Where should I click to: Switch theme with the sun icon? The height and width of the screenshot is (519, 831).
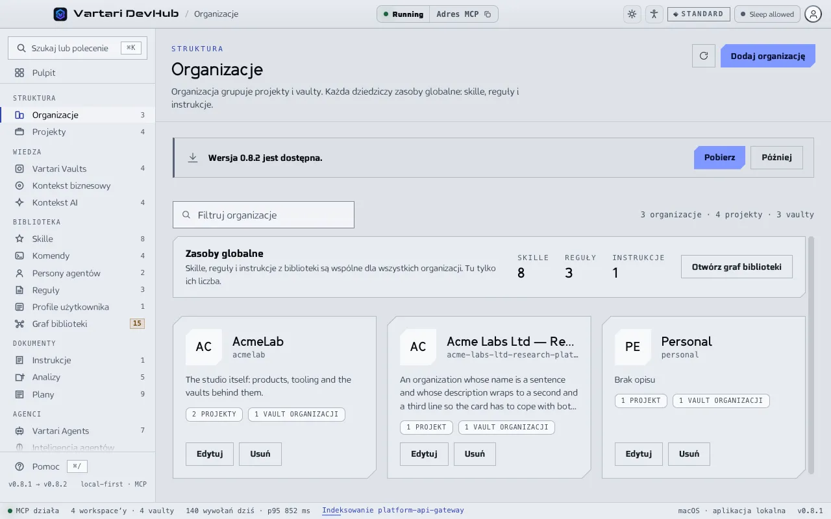pyautogui.click(x=632, y=14)
